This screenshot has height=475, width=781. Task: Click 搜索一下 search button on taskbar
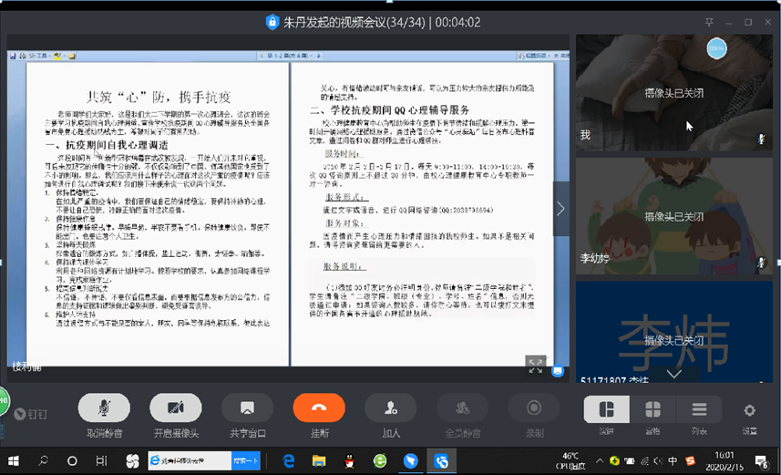[245, 461]
